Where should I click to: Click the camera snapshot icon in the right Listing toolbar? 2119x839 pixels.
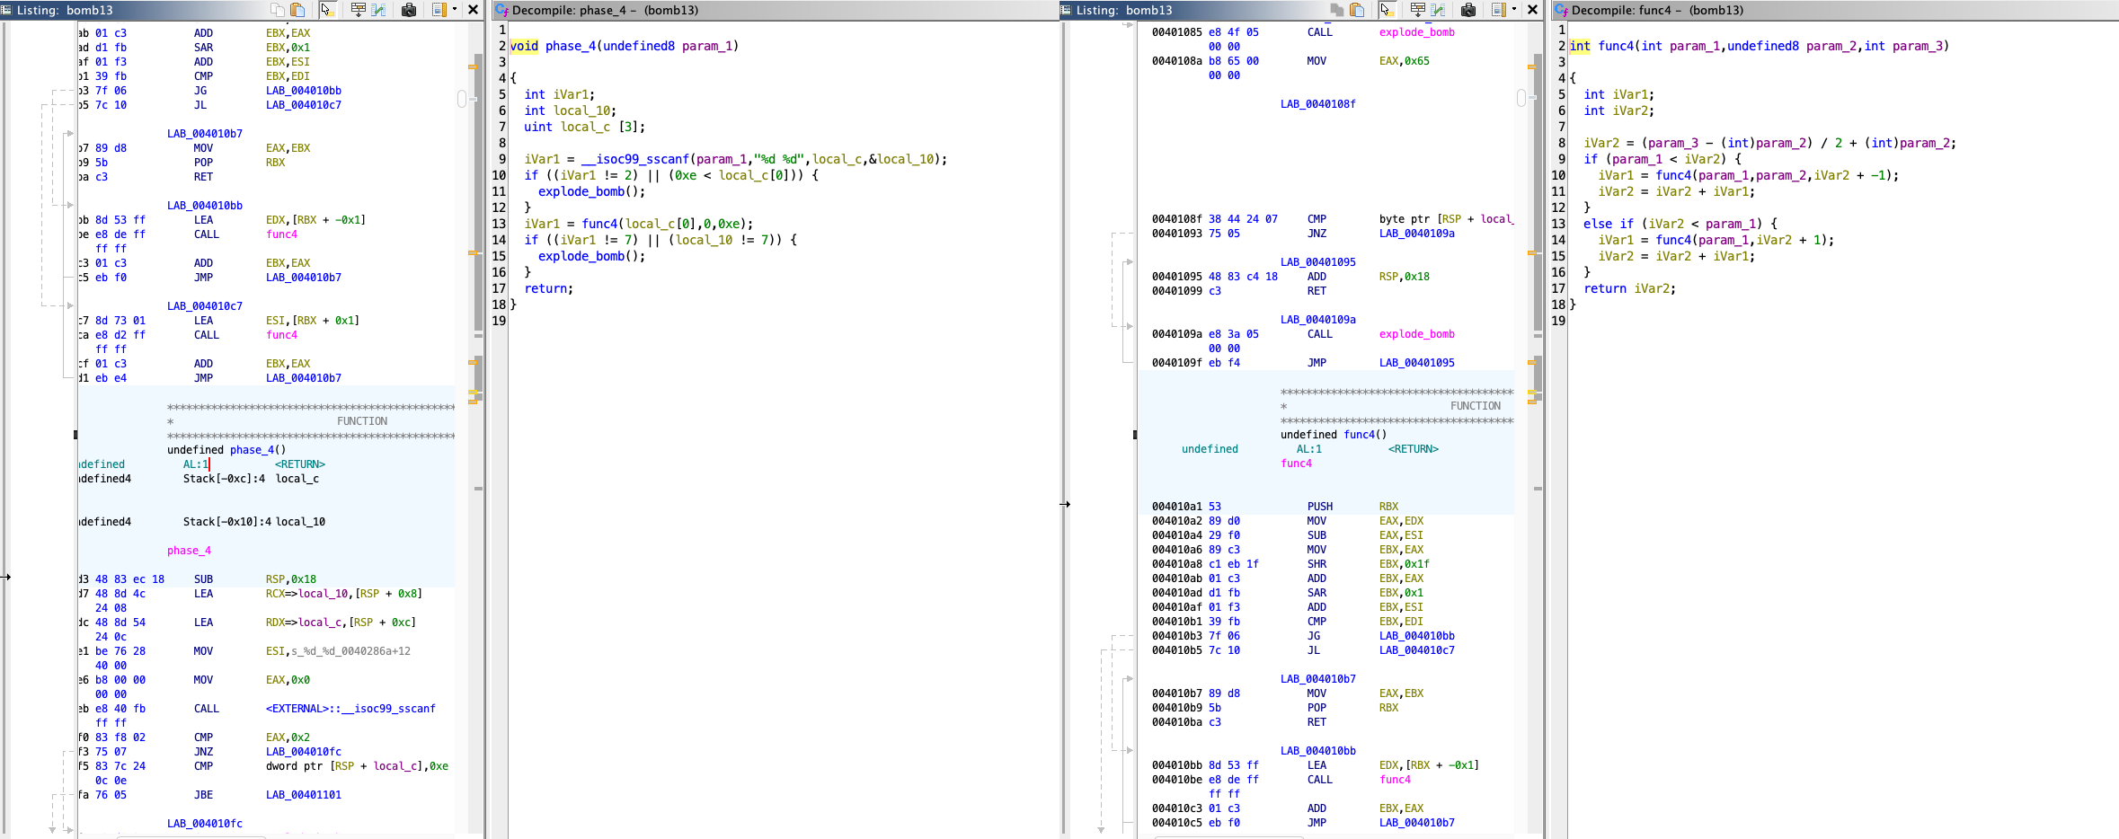point(1468,10)
